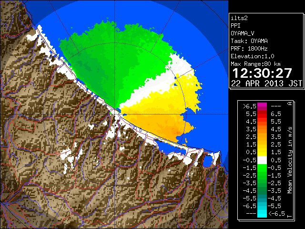Click the 'T' letter at the legend bottom
Image resolution: width=305 pixels, height=229 pixels.
click(x=290, y=216)
